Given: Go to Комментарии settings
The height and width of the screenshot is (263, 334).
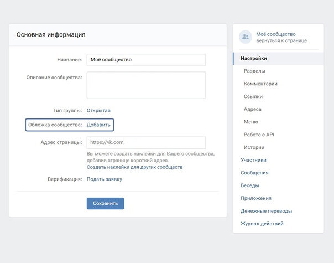Looking at the screenshot, I should point(260,84).
